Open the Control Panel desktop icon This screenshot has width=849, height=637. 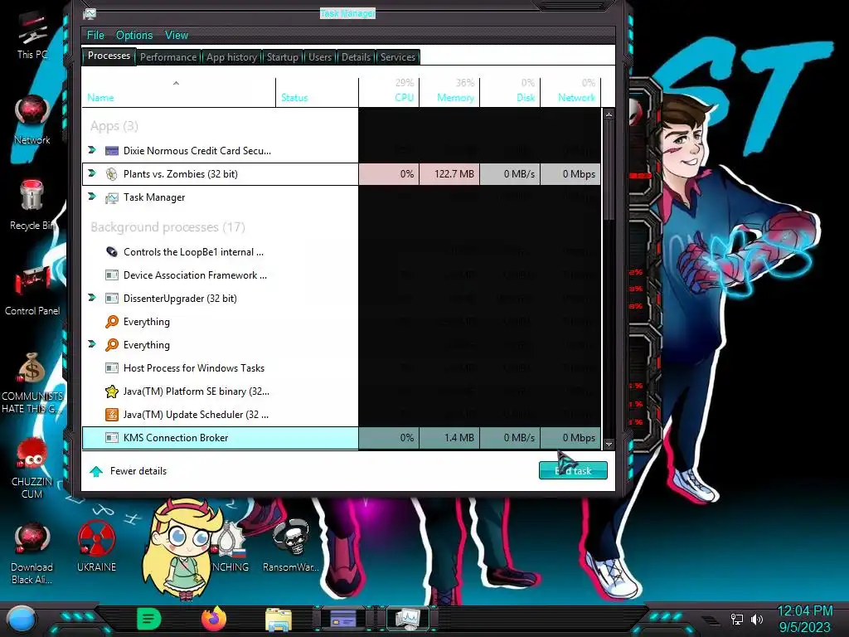[x=32, y=290]
